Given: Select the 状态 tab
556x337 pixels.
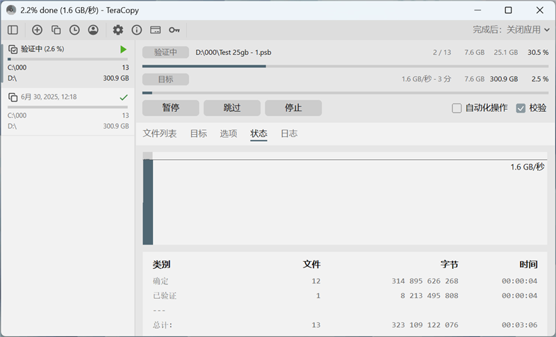Looking at the screenshot, I should pyautogui.click(x=259, y=133).
